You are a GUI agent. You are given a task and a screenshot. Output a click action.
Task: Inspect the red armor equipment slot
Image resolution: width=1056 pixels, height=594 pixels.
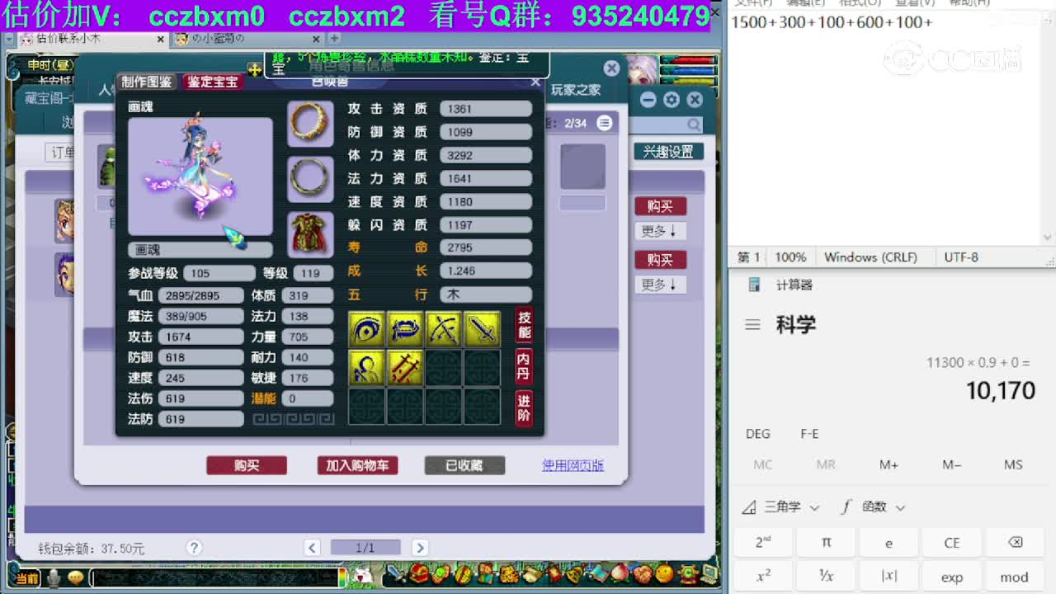pyautogui.click(x=310, y=234)
